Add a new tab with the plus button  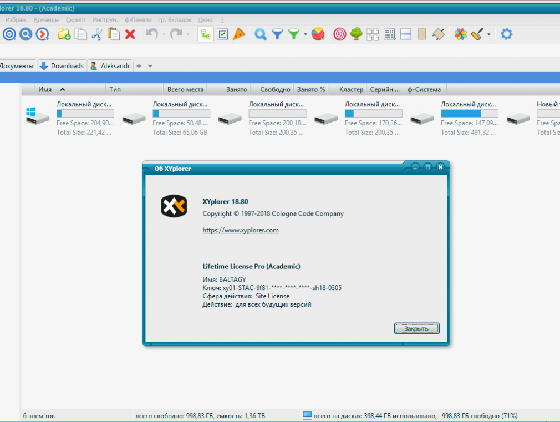139,66
